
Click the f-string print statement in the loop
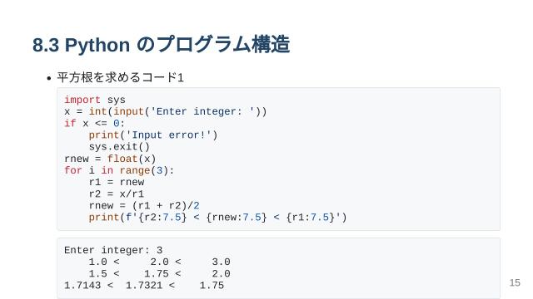click(x=217, y=218)
